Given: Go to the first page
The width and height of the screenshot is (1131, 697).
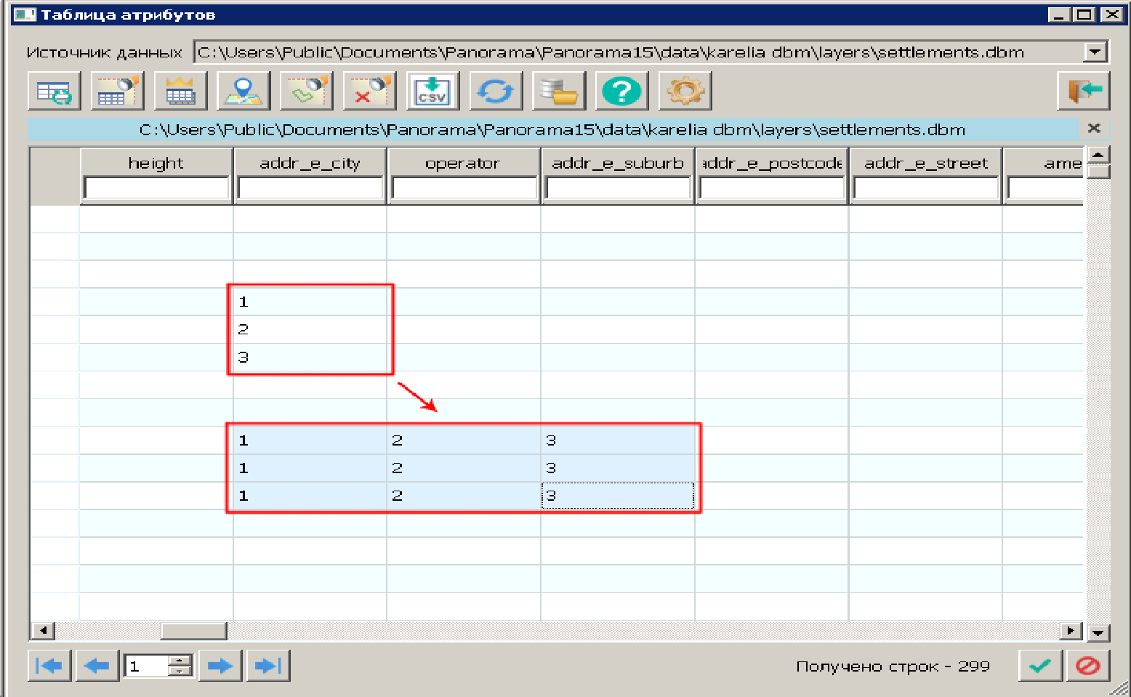Looking at the screenshot, I should click(x=49, y=666).
